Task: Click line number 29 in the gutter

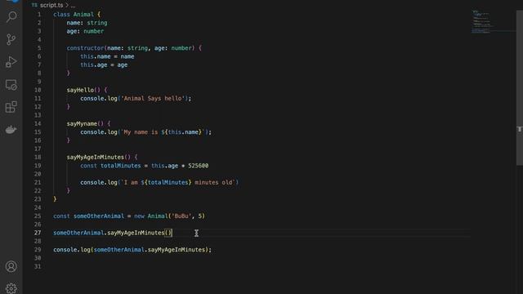Action: 38,250
